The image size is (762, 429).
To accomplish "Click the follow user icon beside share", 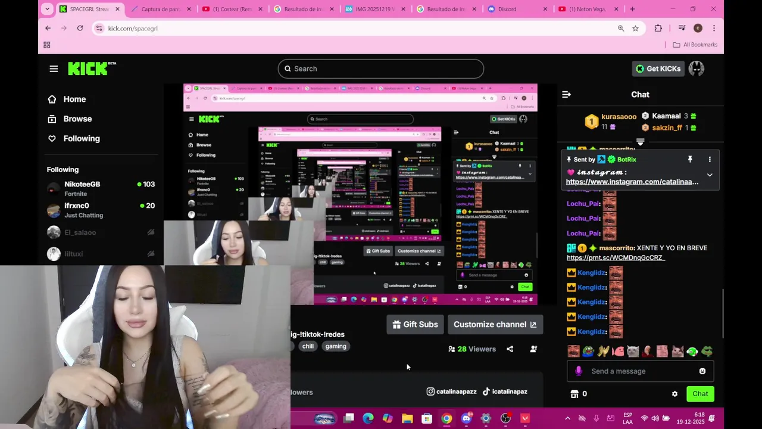I will click(533, 349).
